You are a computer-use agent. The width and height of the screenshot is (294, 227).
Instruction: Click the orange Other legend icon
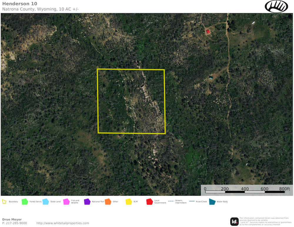(x=108, y=202)
